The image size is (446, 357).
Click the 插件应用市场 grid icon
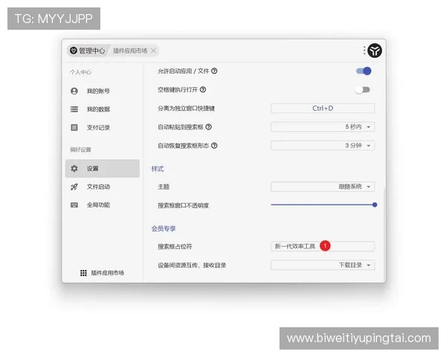pos(83,273)
